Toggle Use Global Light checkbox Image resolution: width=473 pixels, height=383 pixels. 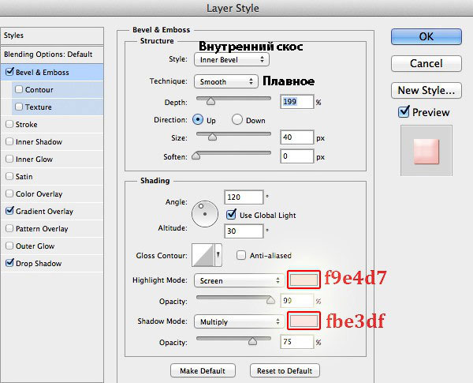tap(231, 214)
